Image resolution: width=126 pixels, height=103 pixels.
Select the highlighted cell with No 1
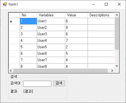pos(28,21)
